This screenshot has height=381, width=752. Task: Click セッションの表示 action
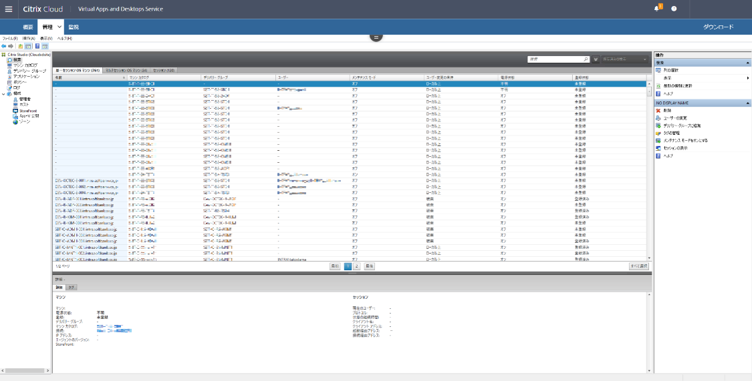(675, 148)
